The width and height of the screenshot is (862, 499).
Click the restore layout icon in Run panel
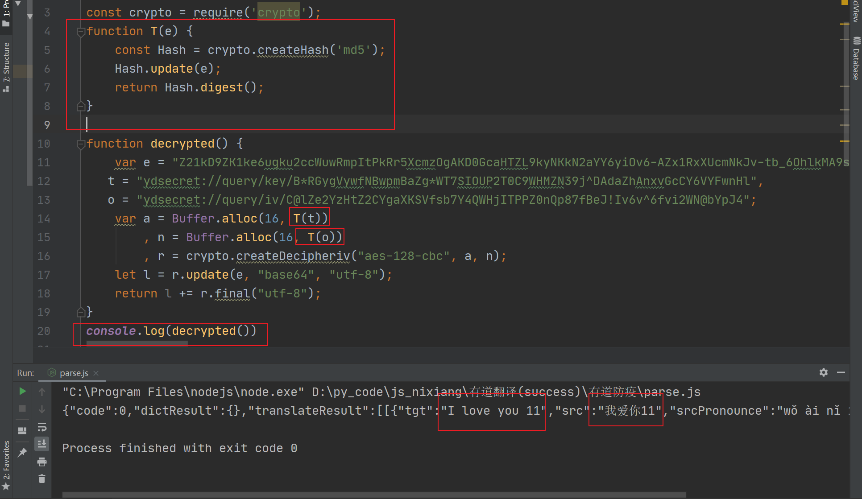coord(22,430)
